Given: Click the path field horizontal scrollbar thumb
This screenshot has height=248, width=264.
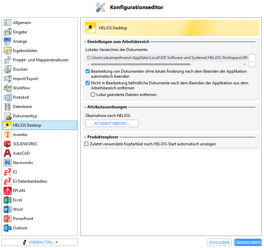Looking at the screenshot, I should [x=141, y=64].
